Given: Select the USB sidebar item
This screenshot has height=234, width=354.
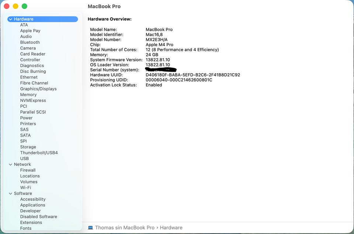Looking at the screenshot, I should [x=24, y=159].
